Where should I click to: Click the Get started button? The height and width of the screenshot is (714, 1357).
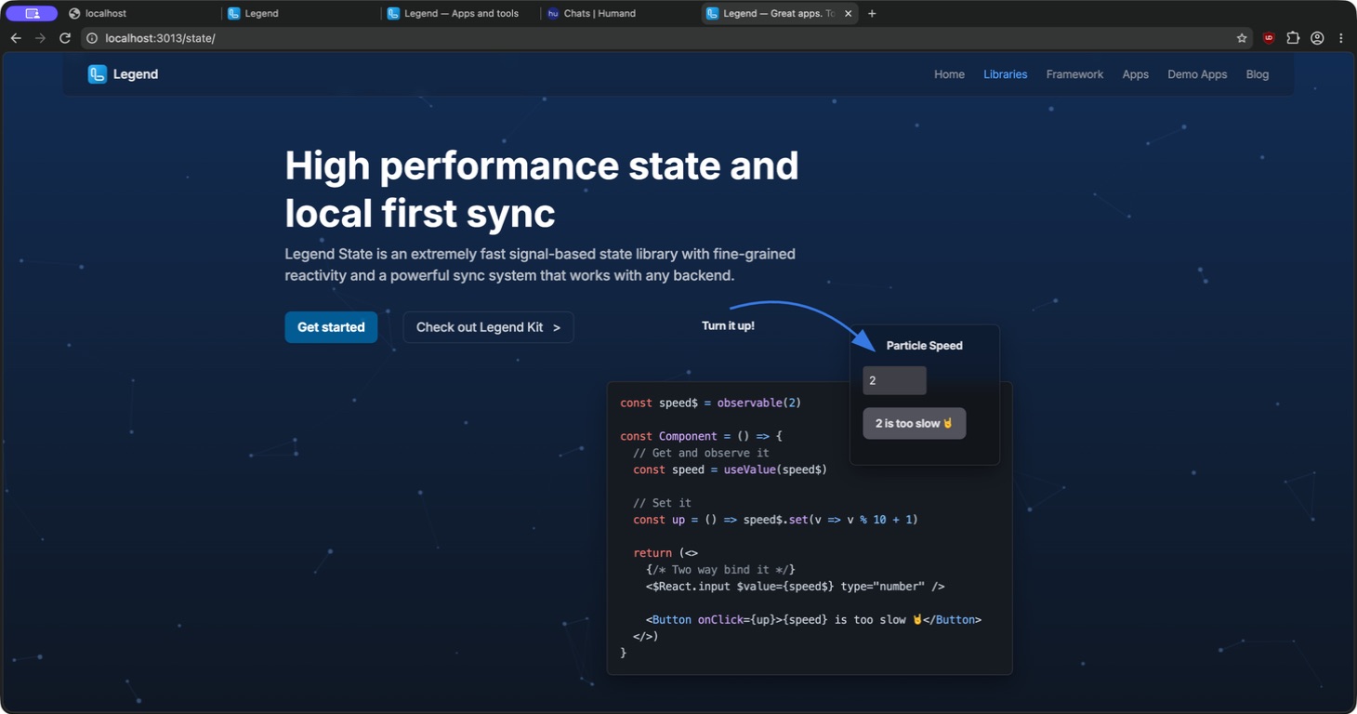coord(331,327)
